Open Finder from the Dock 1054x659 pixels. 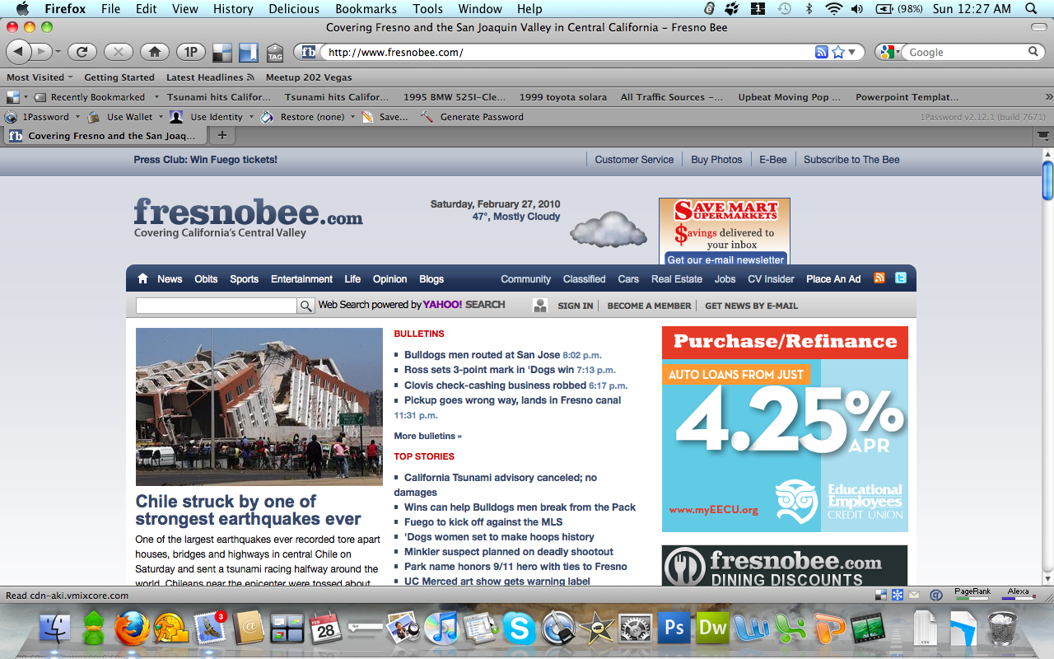click(56, 629)
